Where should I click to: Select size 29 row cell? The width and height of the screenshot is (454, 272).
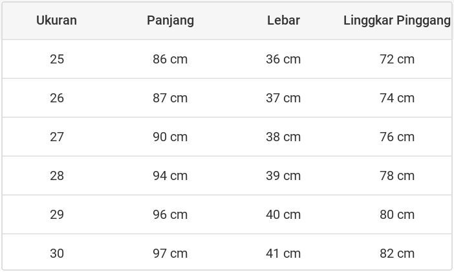[57, 214]
